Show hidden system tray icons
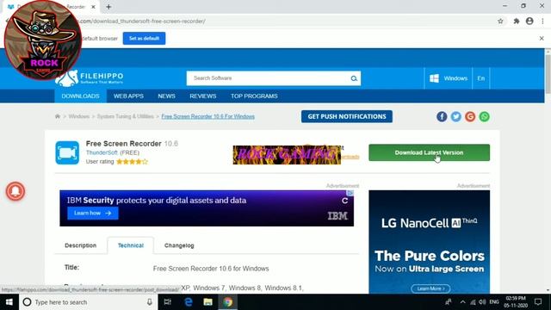 462,302
